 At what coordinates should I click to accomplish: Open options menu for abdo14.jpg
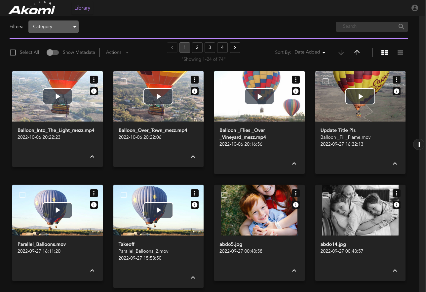tap(397, 194)
